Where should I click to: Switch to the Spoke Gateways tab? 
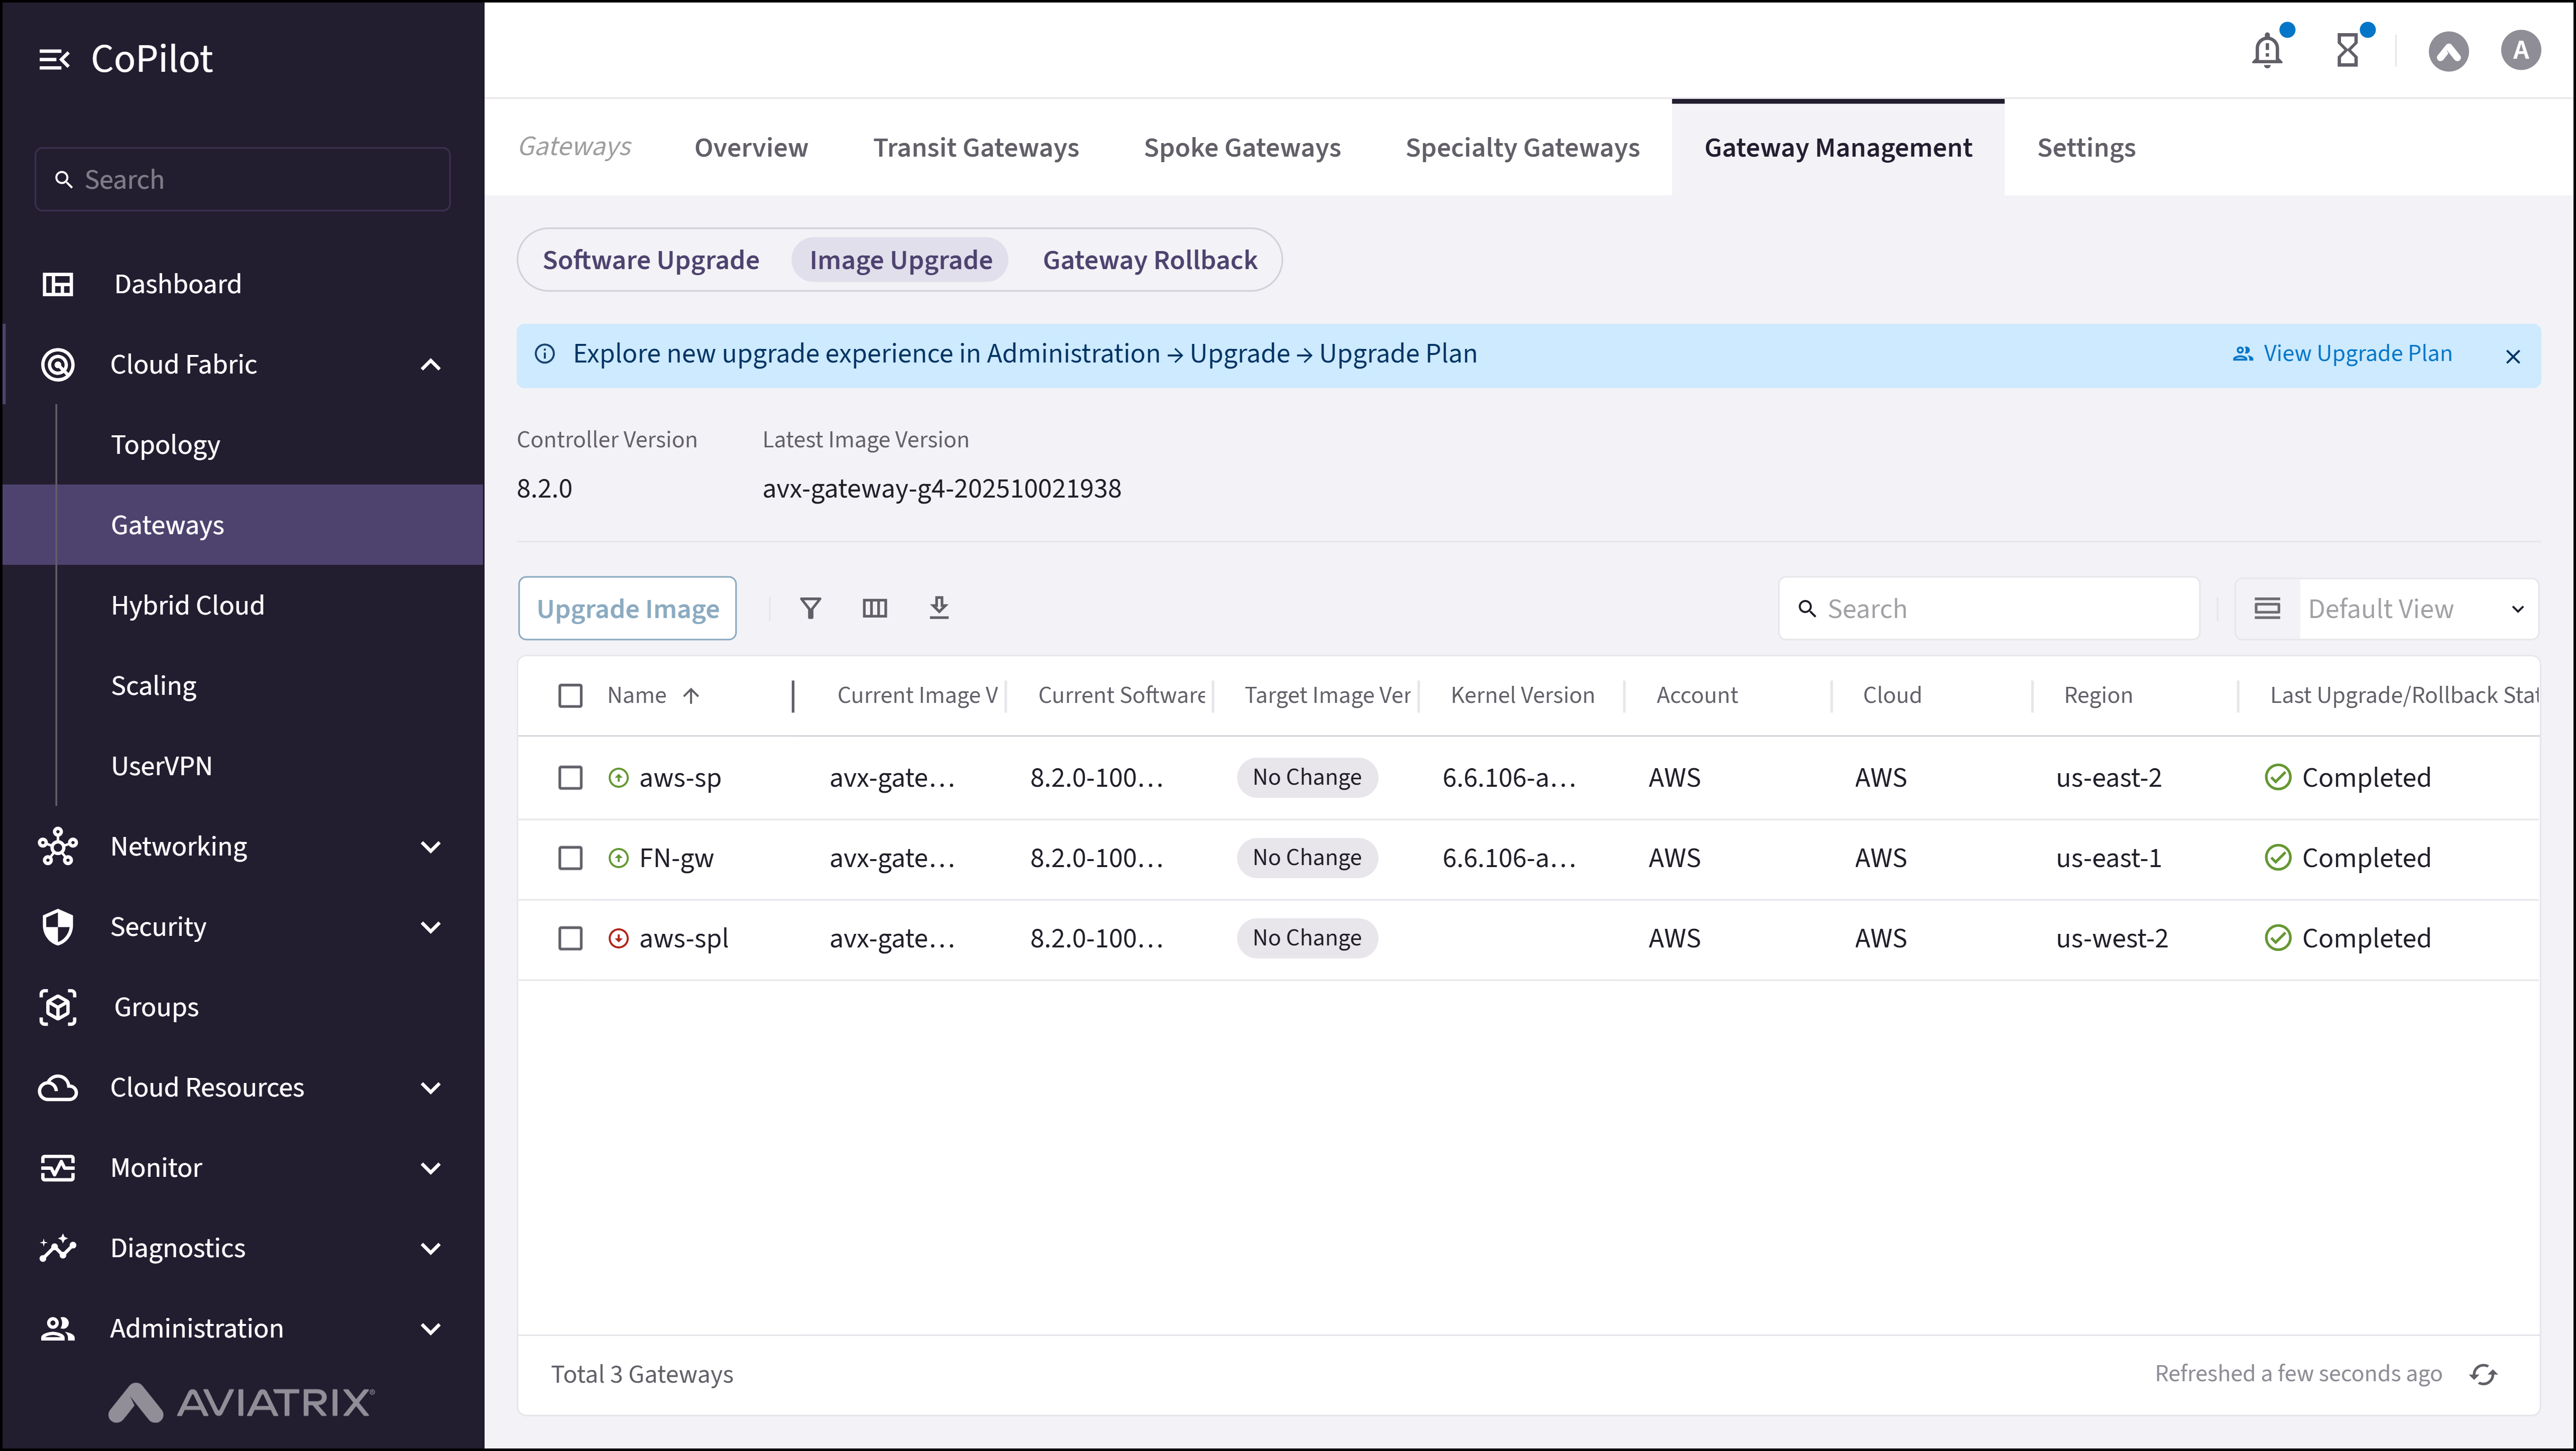coord(1242,147)
